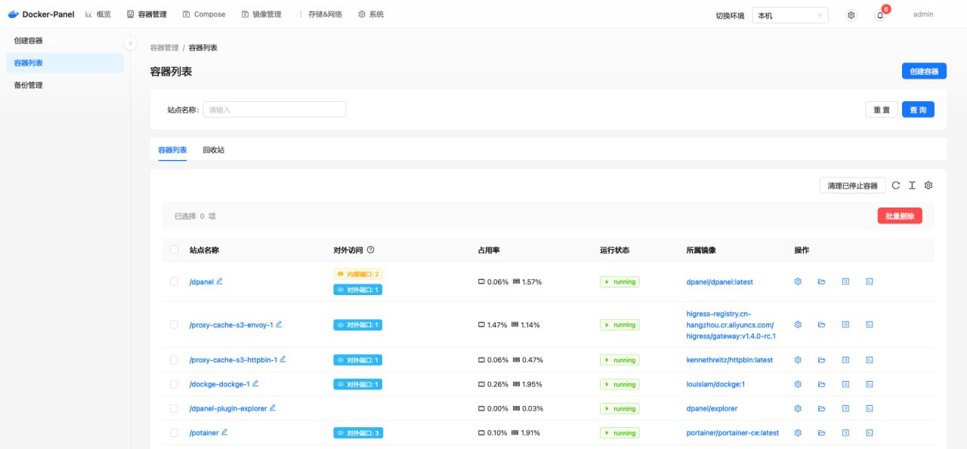View logs icon for /proxy-cache-s3-httpbin-1
Screen dimensions: 967x449
click(845, 360)
